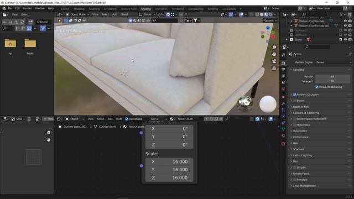Open 3D viewport Add menu
Screen dimensions: 354x199
[x=114, y=14]
